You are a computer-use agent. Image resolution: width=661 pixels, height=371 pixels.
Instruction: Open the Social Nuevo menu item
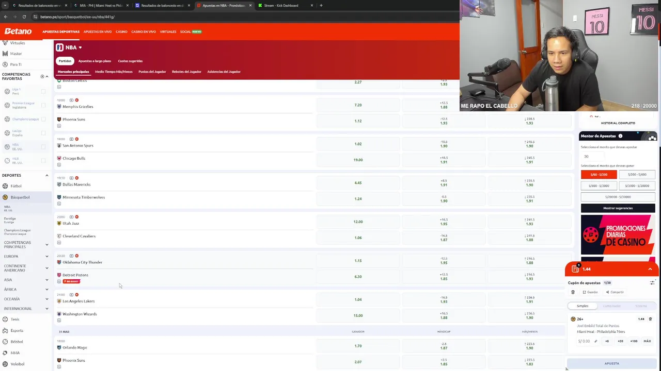pos(191,32)
